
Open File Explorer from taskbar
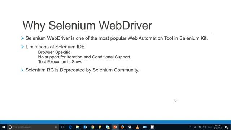pyautogui.click(x=78, y=127)
